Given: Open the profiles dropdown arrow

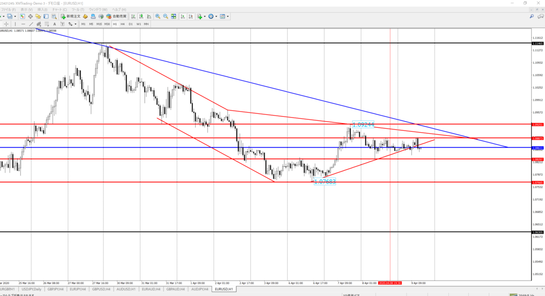Looking at the screenshot, I should [x=15, y=16].
